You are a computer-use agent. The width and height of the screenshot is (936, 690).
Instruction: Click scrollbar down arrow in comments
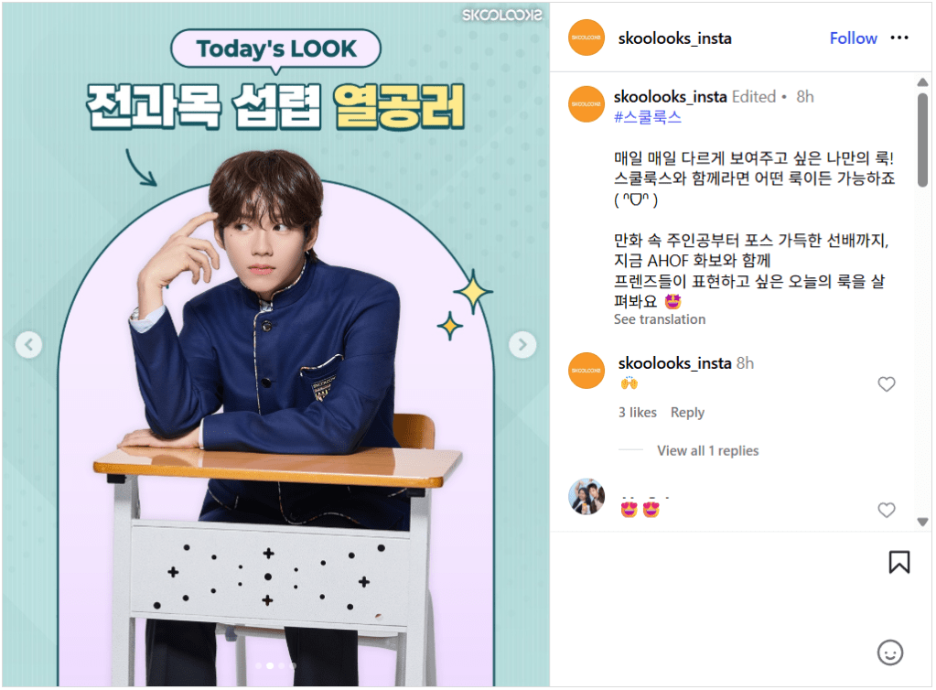pyautogui.click(x=924, y=523)
